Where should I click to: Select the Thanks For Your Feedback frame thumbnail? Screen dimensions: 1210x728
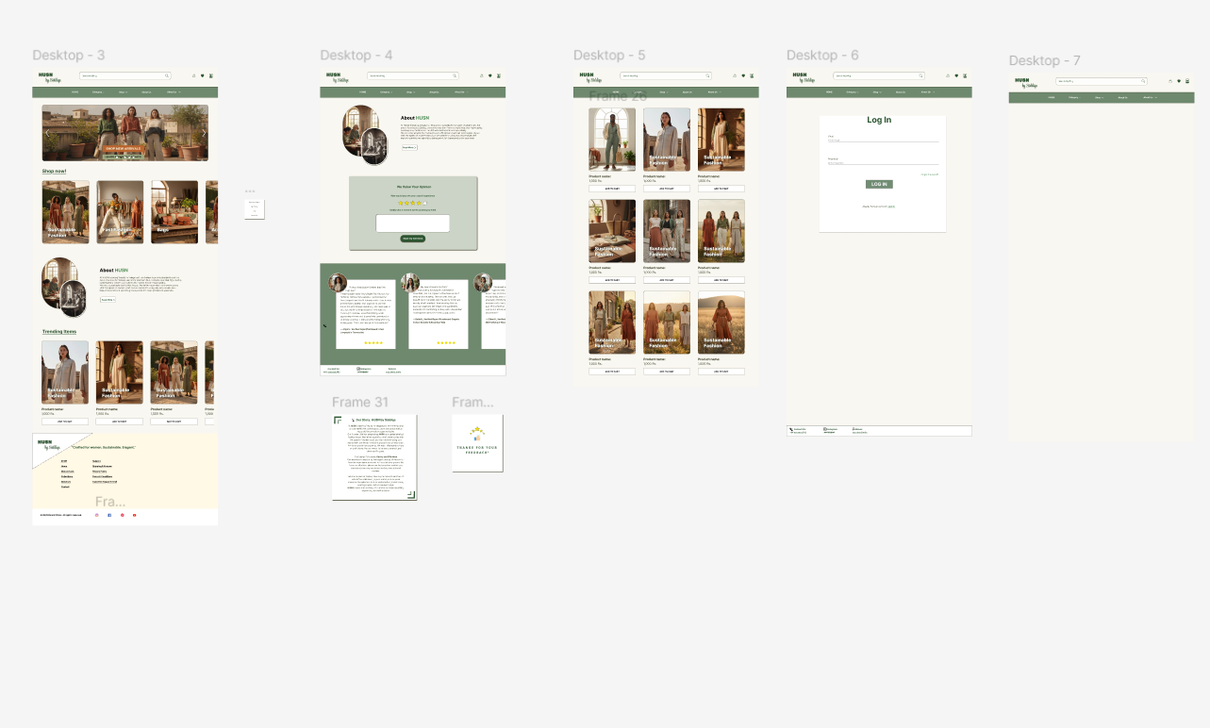(x=477, y=442)
